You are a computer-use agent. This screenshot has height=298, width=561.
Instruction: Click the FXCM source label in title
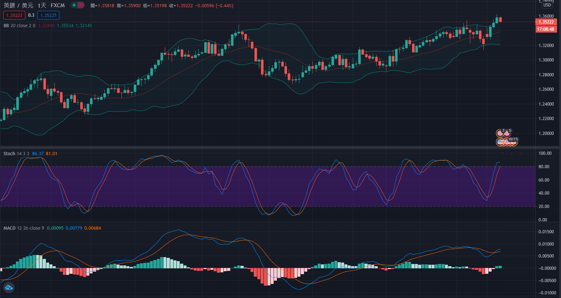[58, 5]
